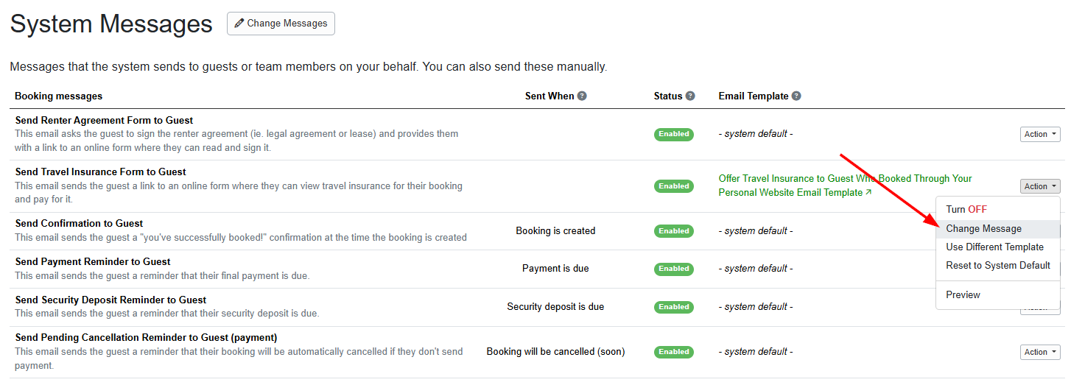Open Action dropdown for Renter Agreement Form

pyautogui.click(x=1040, y=134)
